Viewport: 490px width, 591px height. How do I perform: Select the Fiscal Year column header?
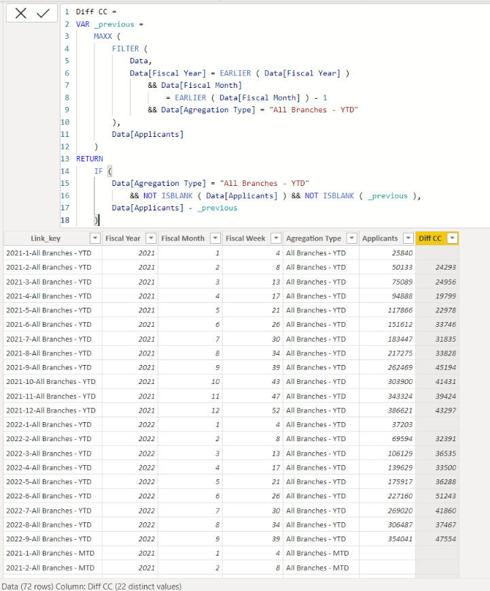coord(123,238)
